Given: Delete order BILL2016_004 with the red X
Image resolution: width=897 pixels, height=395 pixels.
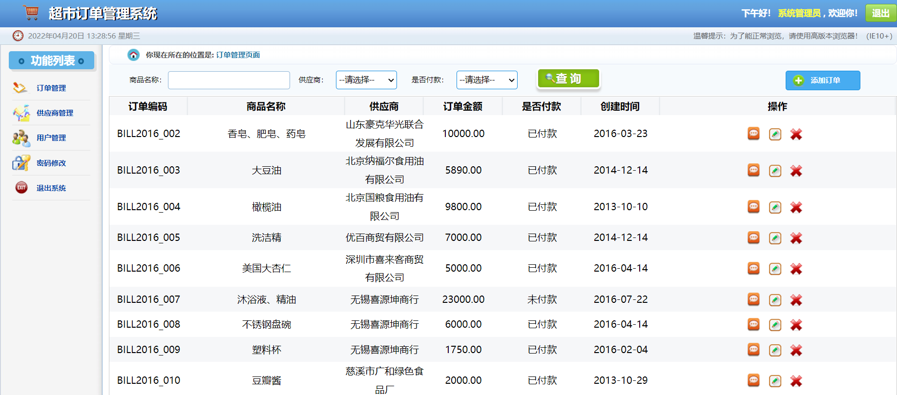Looking at the screenshot, I should 796,207.
